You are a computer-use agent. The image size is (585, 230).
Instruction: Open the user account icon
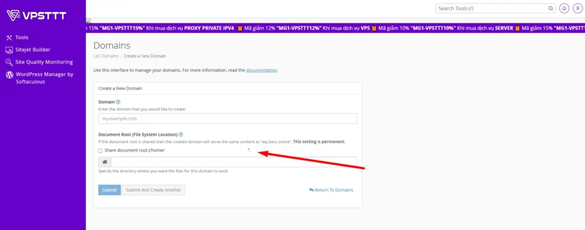pyautogui.click(x=578, y=8)
